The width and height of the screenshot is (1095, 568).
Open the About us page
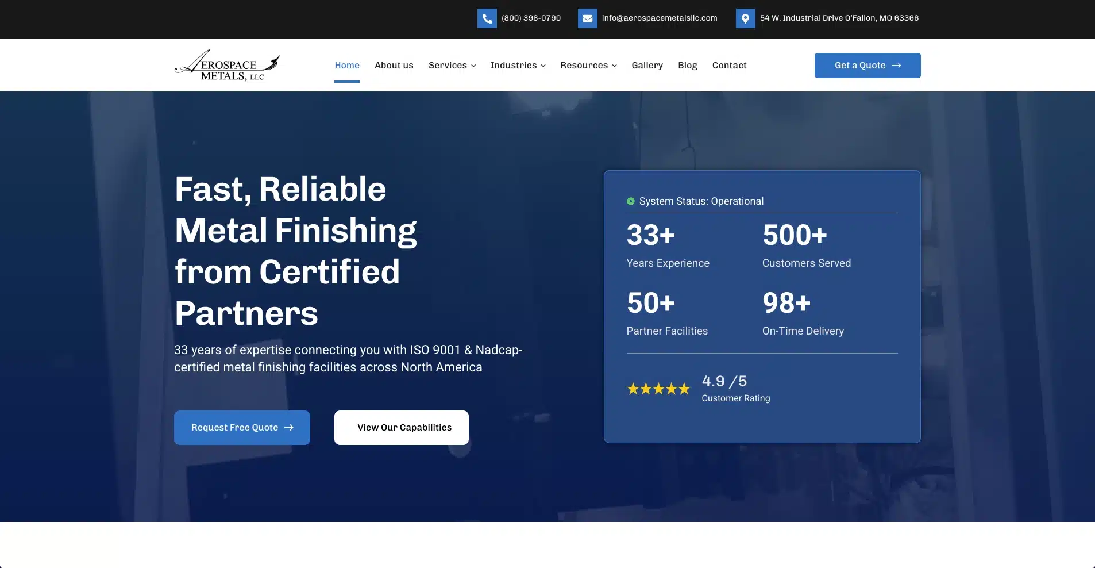click(394, 66)
